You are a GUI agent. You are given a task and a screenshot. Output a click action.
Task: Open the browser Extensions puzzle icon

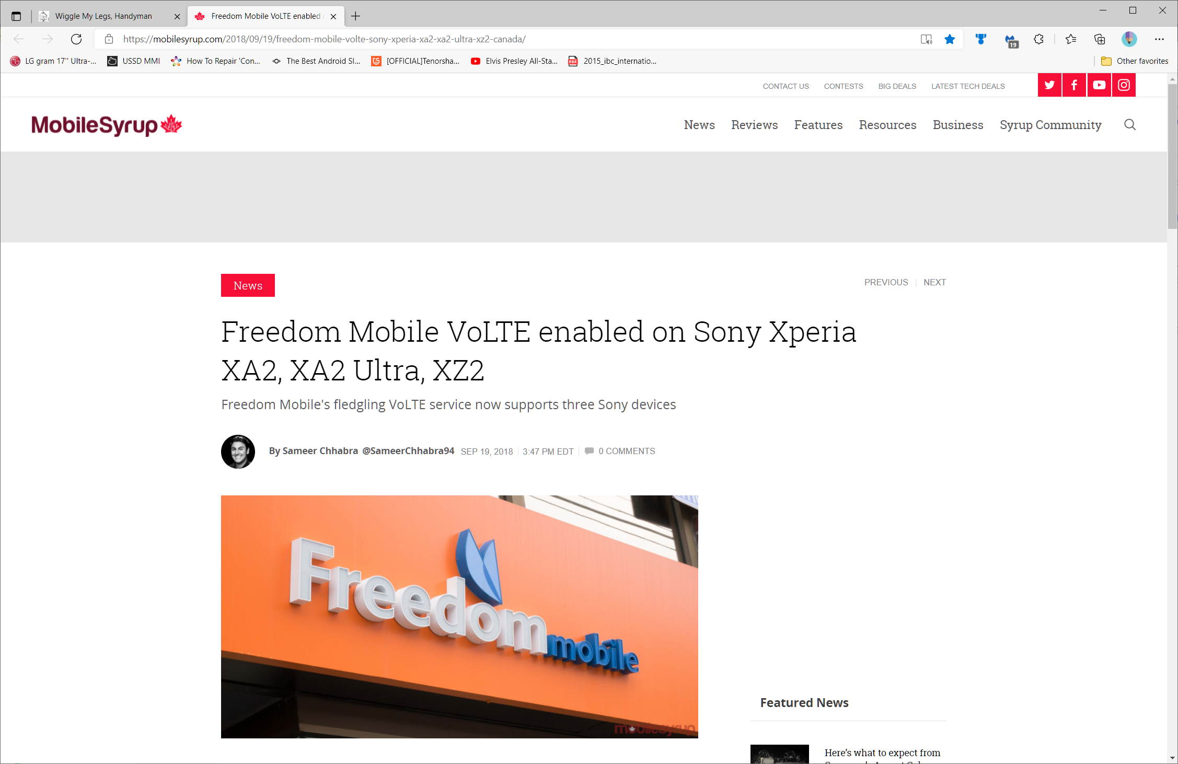1038,39
